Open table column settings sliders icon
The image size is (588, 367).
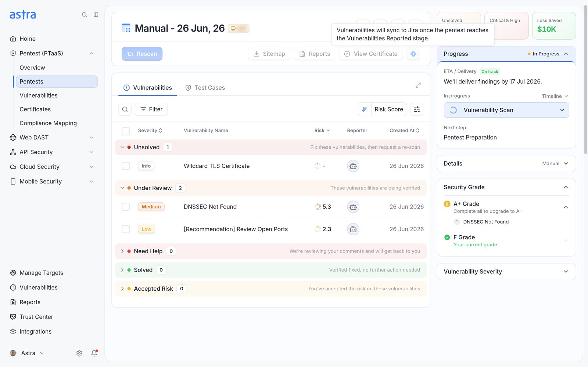click(x=417, y=109)
